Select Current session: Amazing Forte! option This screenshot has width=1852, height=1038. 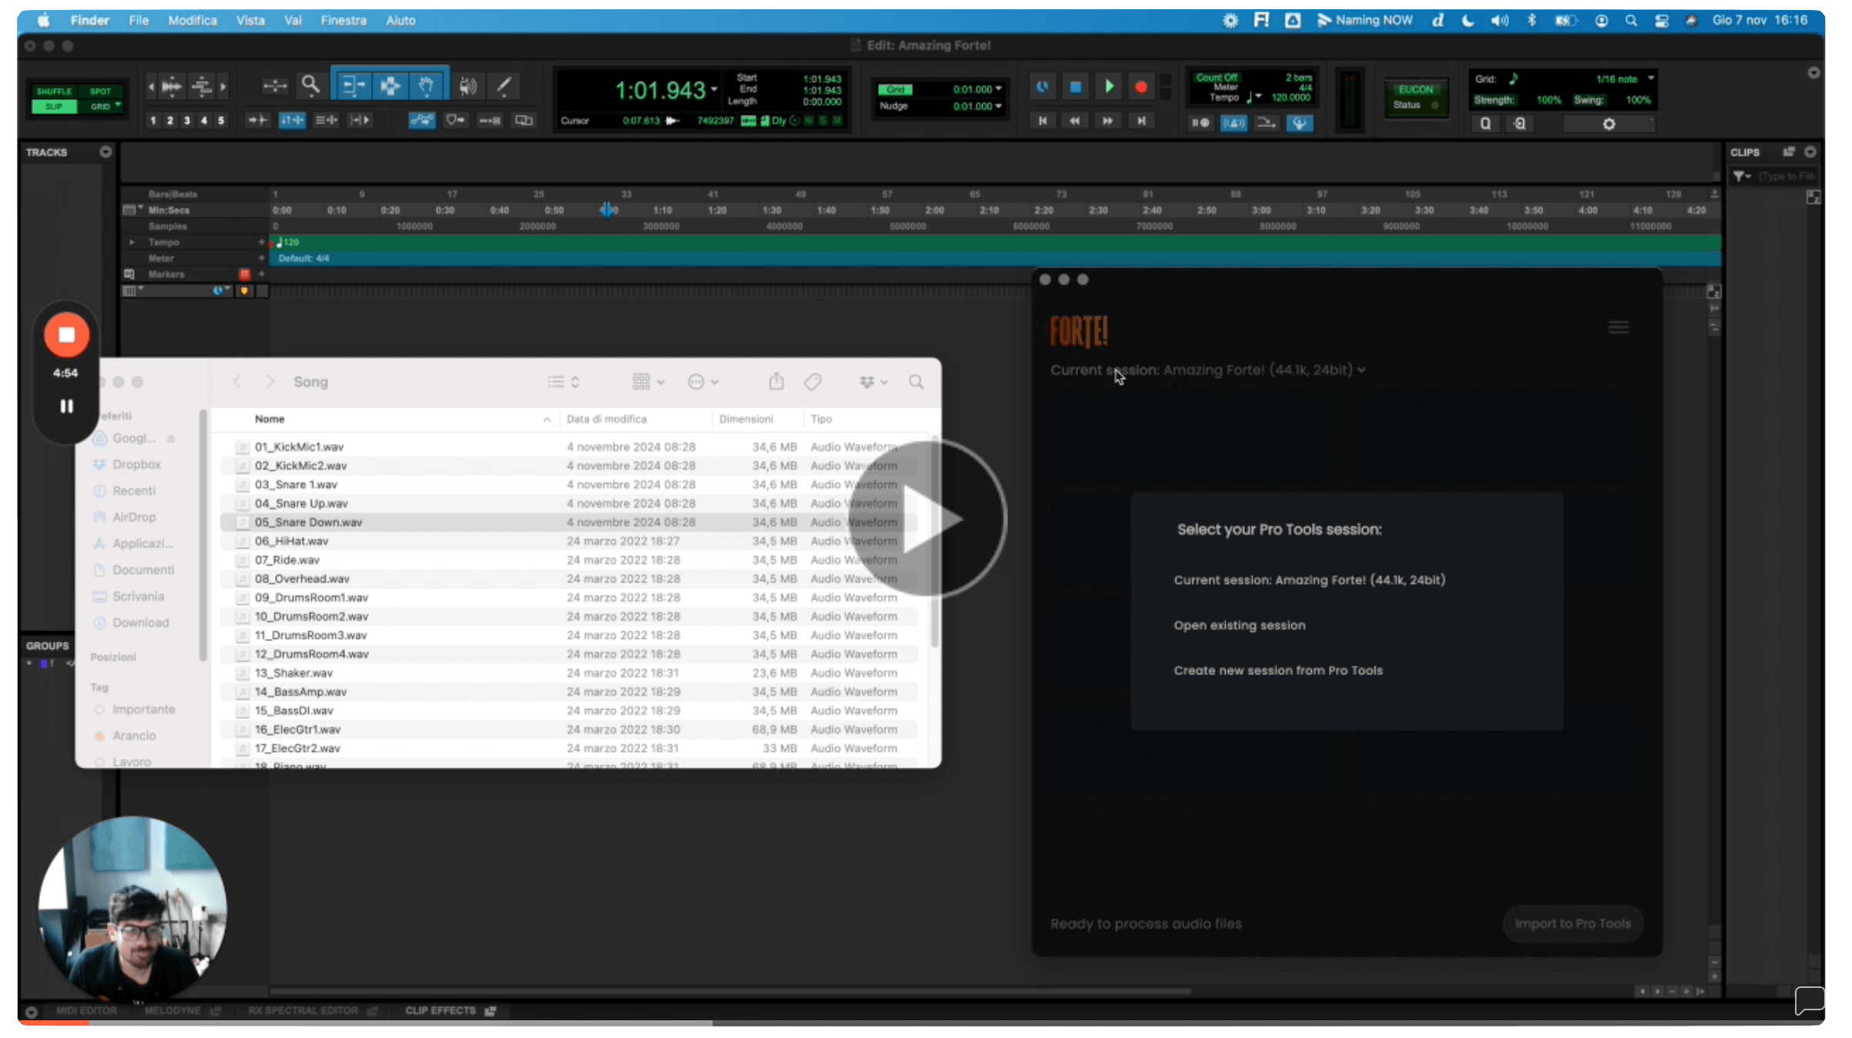1309,579
